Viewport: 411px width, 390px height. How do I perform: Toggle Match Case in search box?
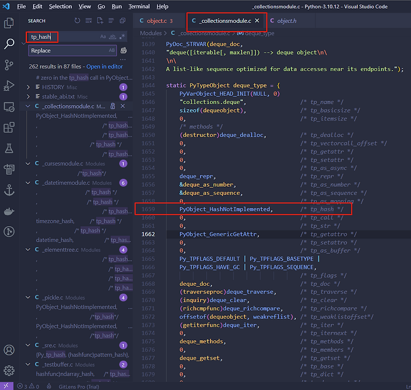(x=103, y=36)
